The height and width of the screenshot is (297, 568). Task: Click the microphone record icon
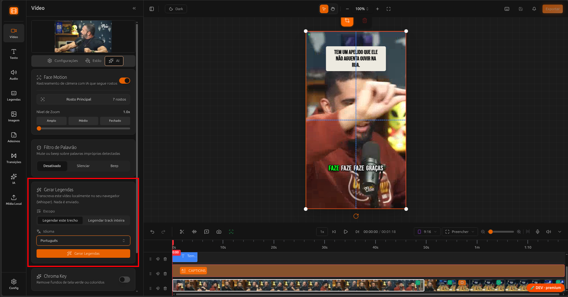click(x=538, y=232)
